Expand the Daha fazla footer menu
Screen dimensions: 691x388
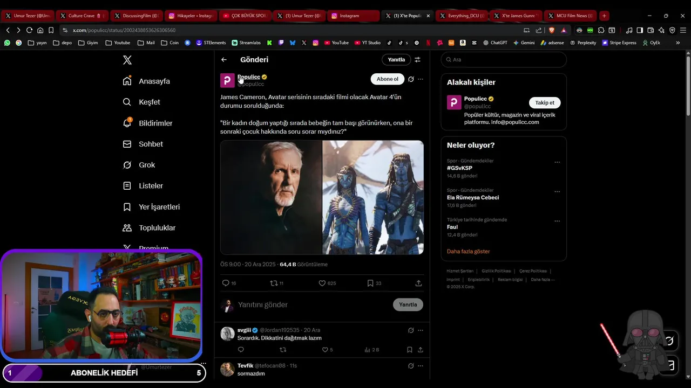pos(543,280)
